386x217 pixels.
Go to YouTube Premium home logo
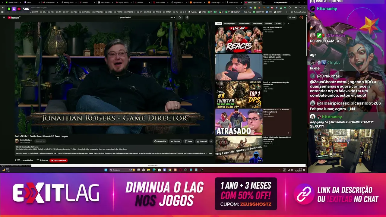coord(13,17)
